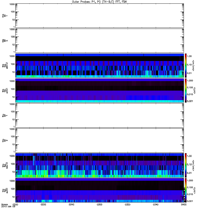Click the 'thb fff 2' y-axis label
Viewport: 199px width, 212px height.
click(x=5, y=41)
